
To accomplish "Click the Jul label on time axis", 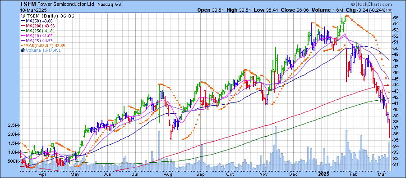I will click(x=136, y=174).
